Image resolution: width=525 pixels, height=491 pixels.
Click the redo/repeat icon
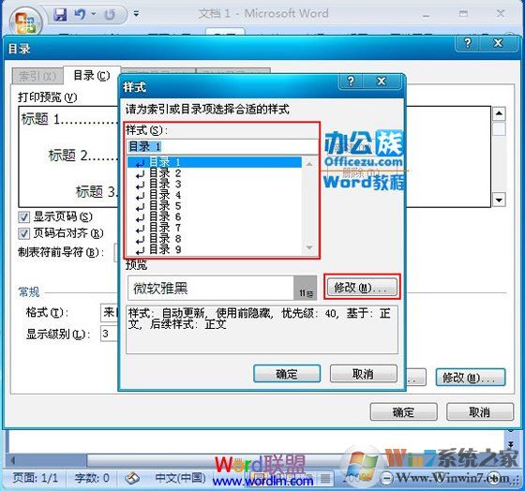(x=110, y=14)
